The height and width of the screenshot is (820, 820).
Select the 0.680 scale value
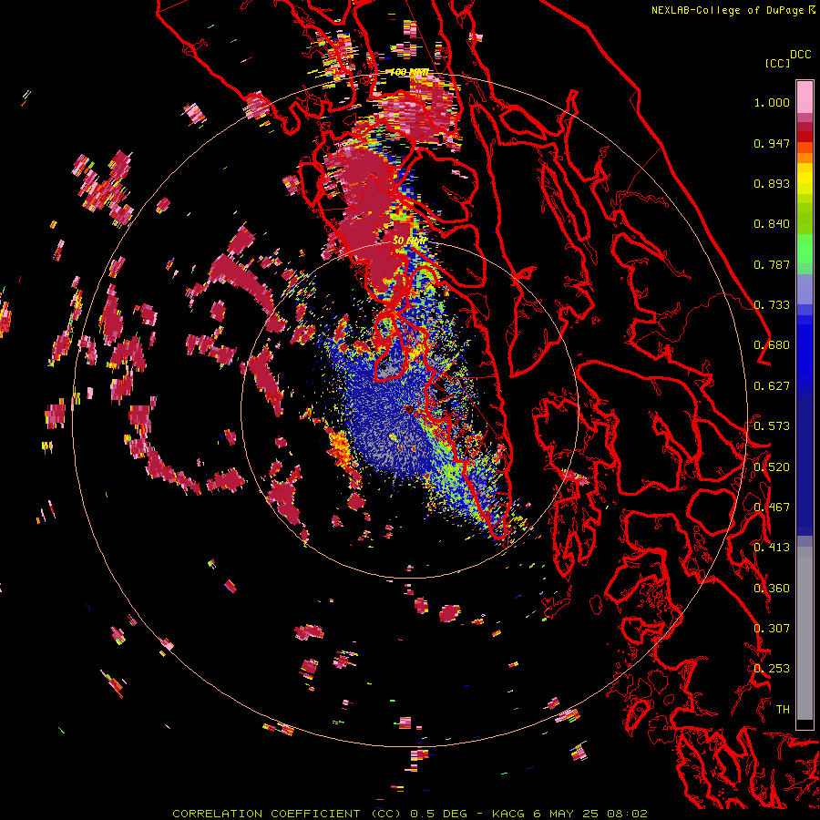(x=772, y=345)
